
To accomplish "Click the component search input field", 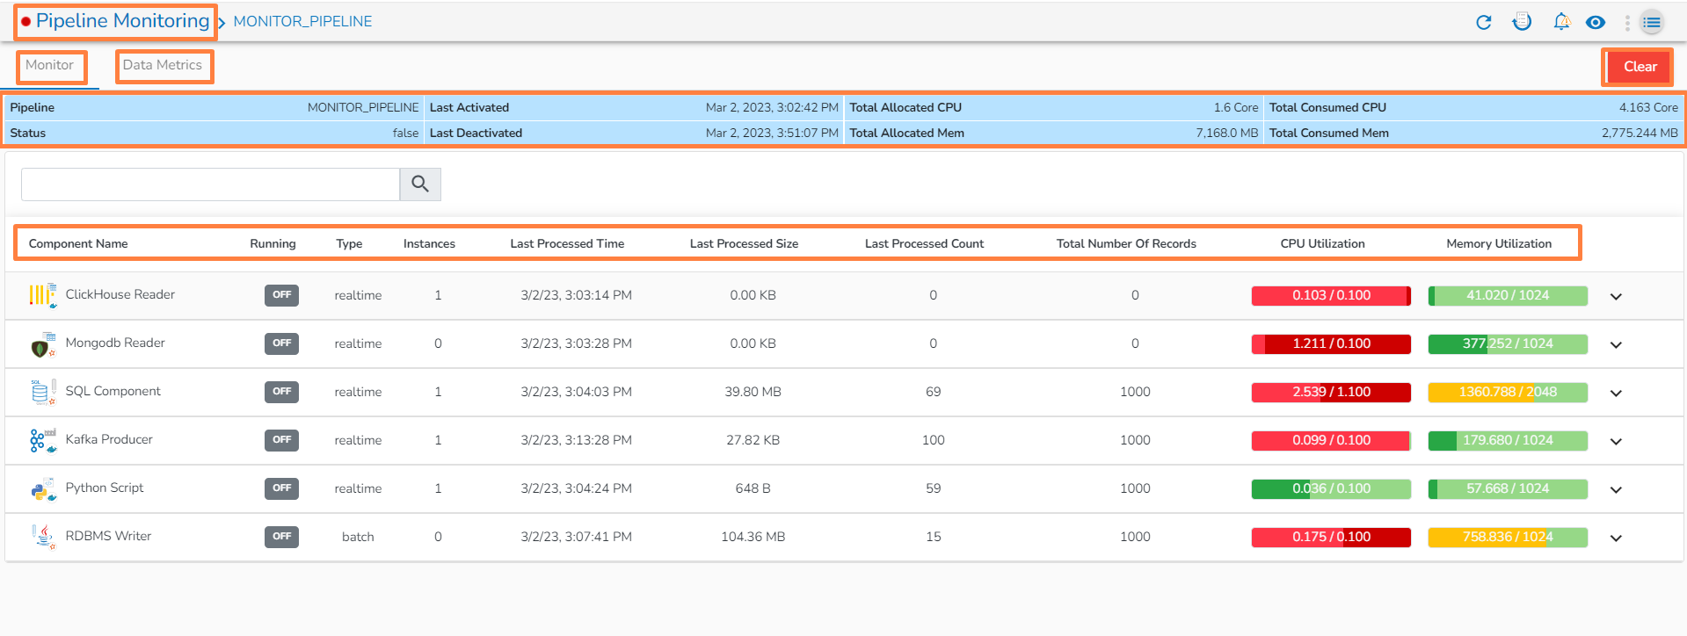I will click(210, 184).
